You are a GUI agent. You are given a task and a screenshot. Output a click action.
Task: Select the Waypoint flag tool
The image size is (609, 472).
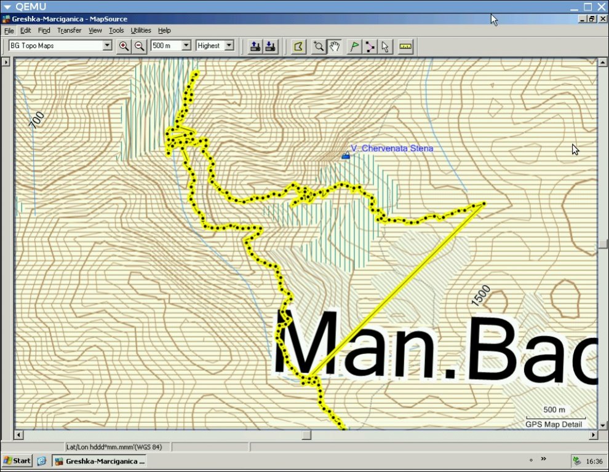[x=354, y=46]
